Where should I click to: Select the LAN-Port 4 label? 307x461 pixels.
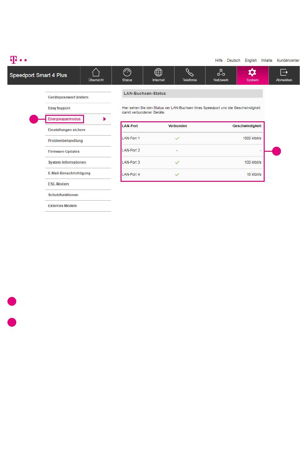131,174
